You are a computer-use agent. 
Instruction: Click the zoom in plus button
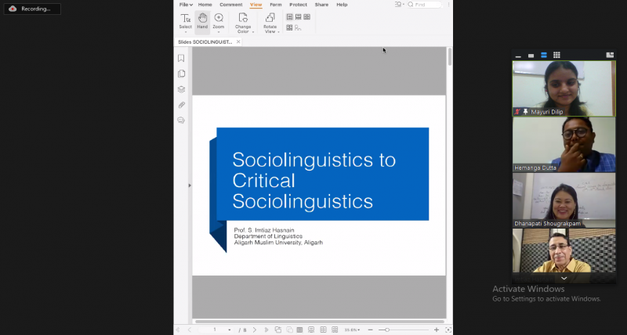pos(437,330)
